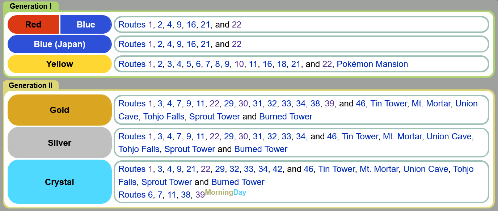
Task: Click Route 2 in the Red/Blue row
Action: [160, 25]
